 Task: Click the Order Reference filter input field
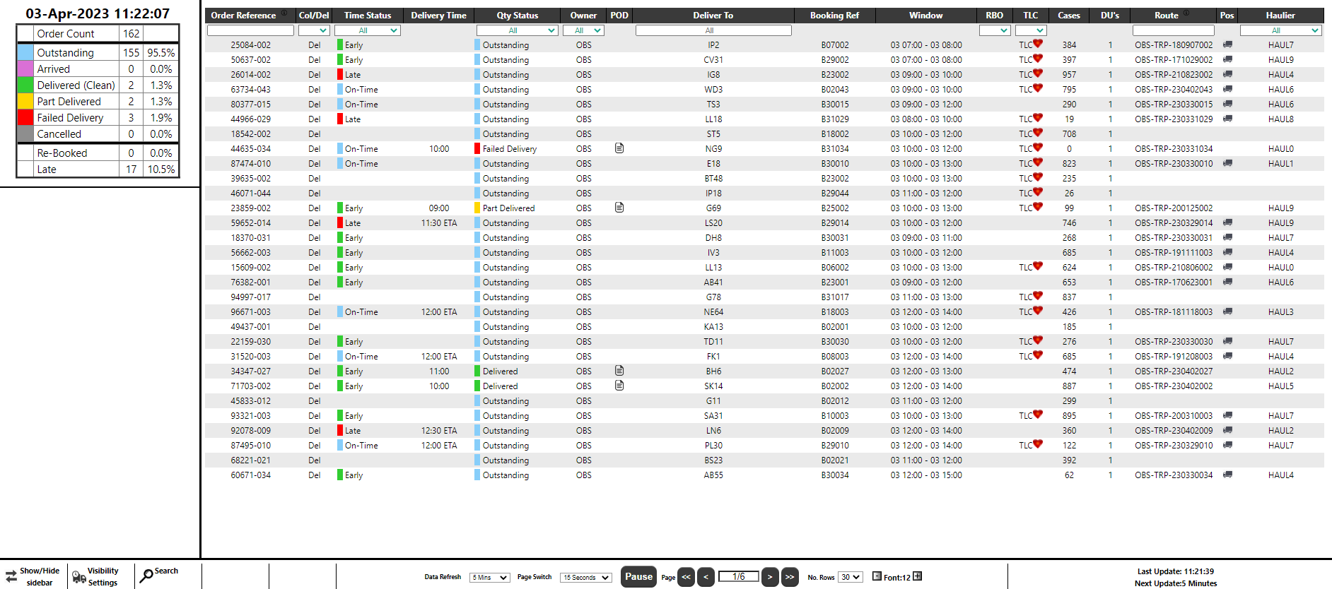(250, 30)
